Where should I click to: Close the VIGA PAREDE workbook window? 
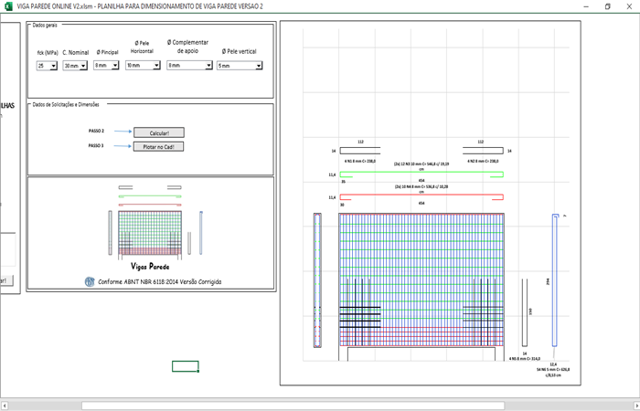pyautogui.click(x=629, y=5)
